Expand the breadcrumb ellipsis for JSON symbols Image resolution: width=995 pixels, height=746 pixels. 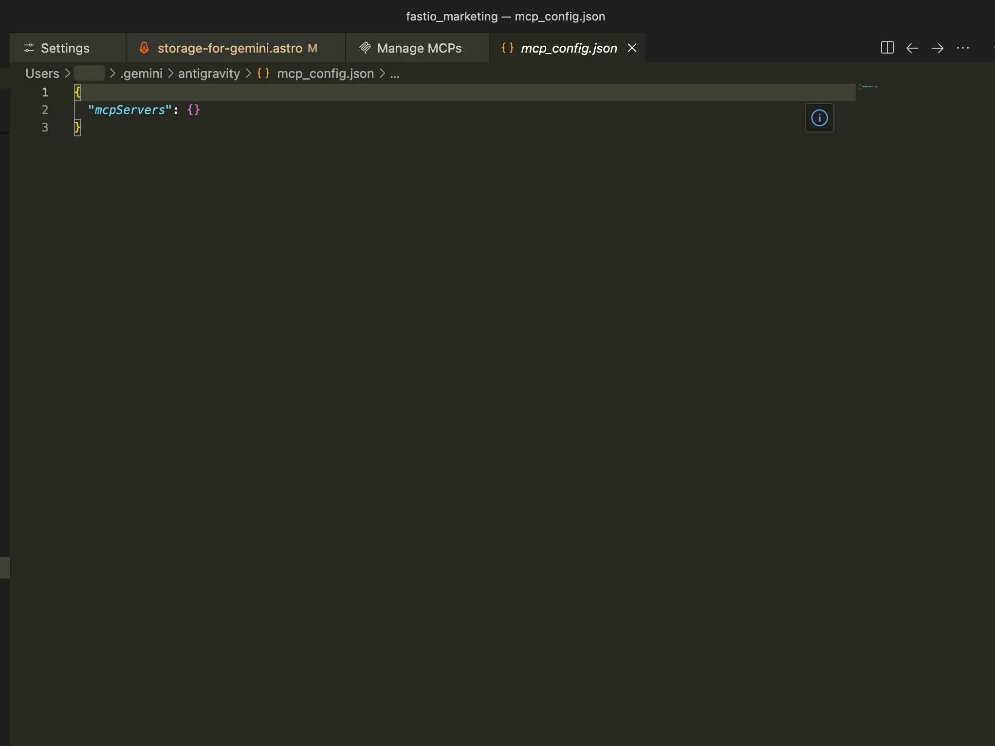pyautogui.click(x=394, y=74)
